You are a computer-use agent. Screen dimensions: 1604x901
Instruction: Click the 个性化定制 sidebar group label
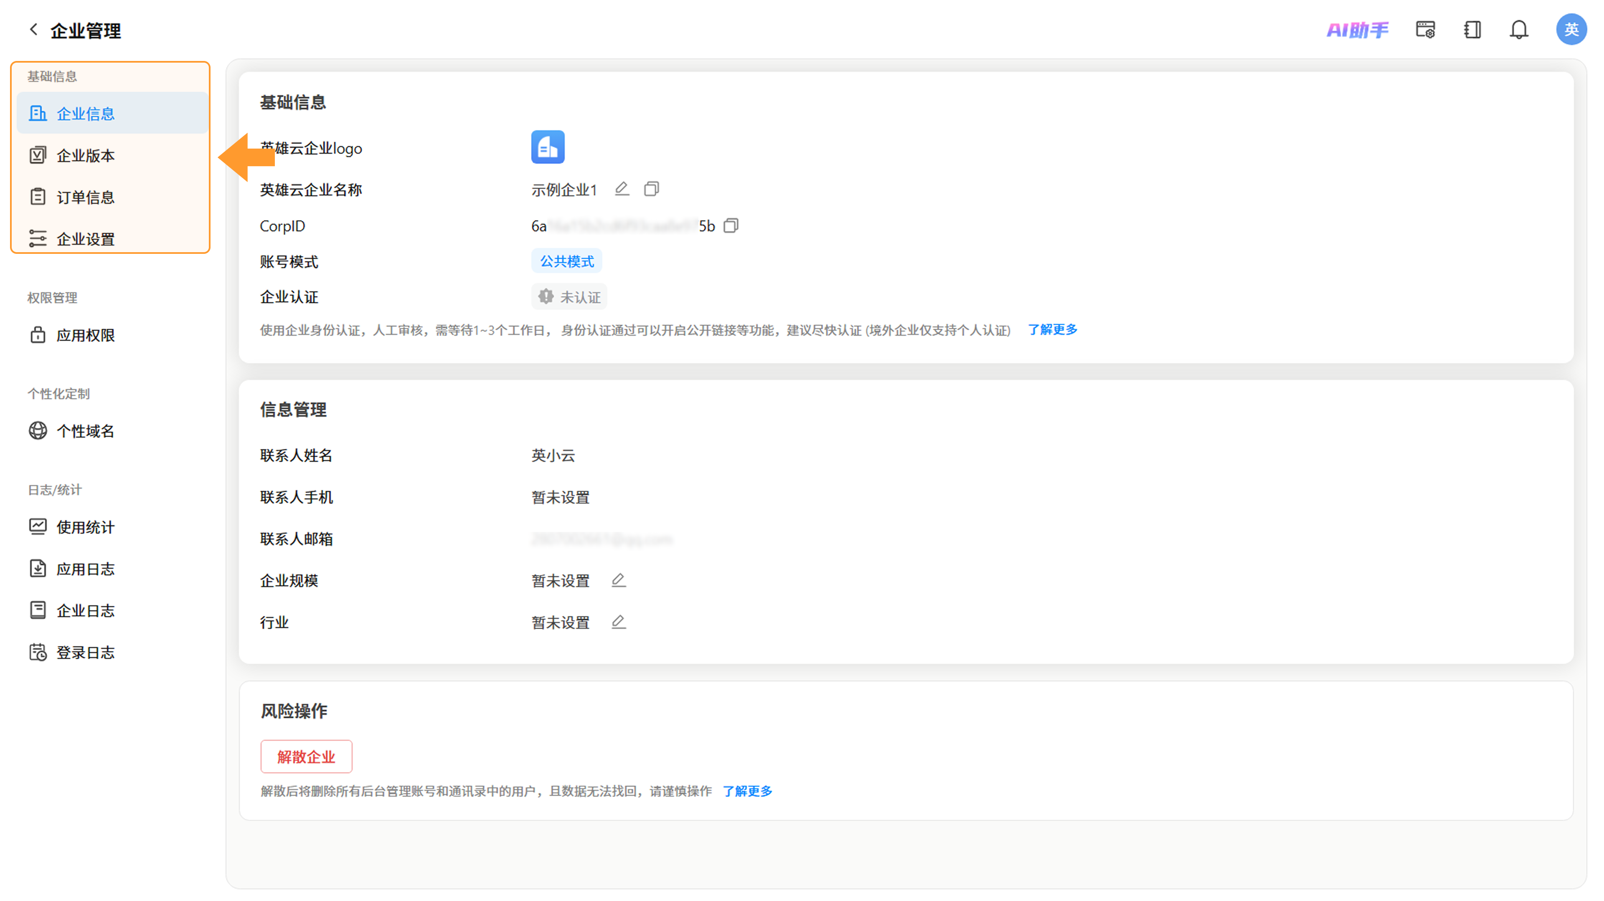click(58, 393)
